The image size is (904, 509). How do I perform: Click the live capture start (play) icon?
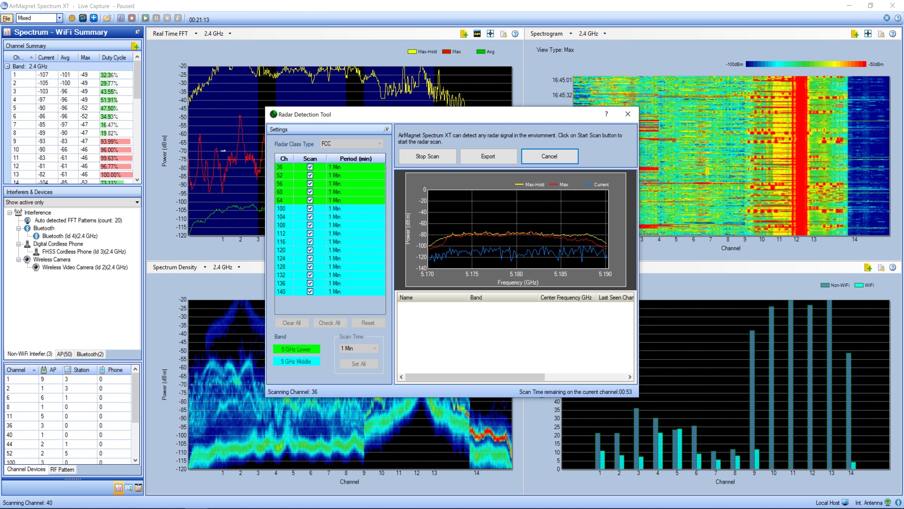(x=145, y=18)
